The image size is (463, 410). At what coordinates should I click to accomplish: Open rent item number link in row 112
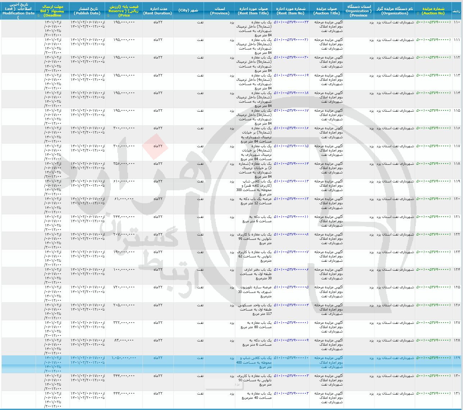291,57
